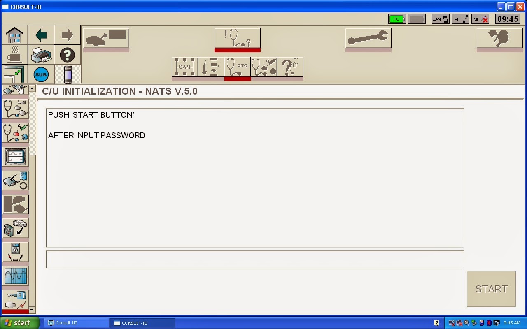Click the system list flow icon
Viewport: 527px width, 329px height.
click(211, 67)
